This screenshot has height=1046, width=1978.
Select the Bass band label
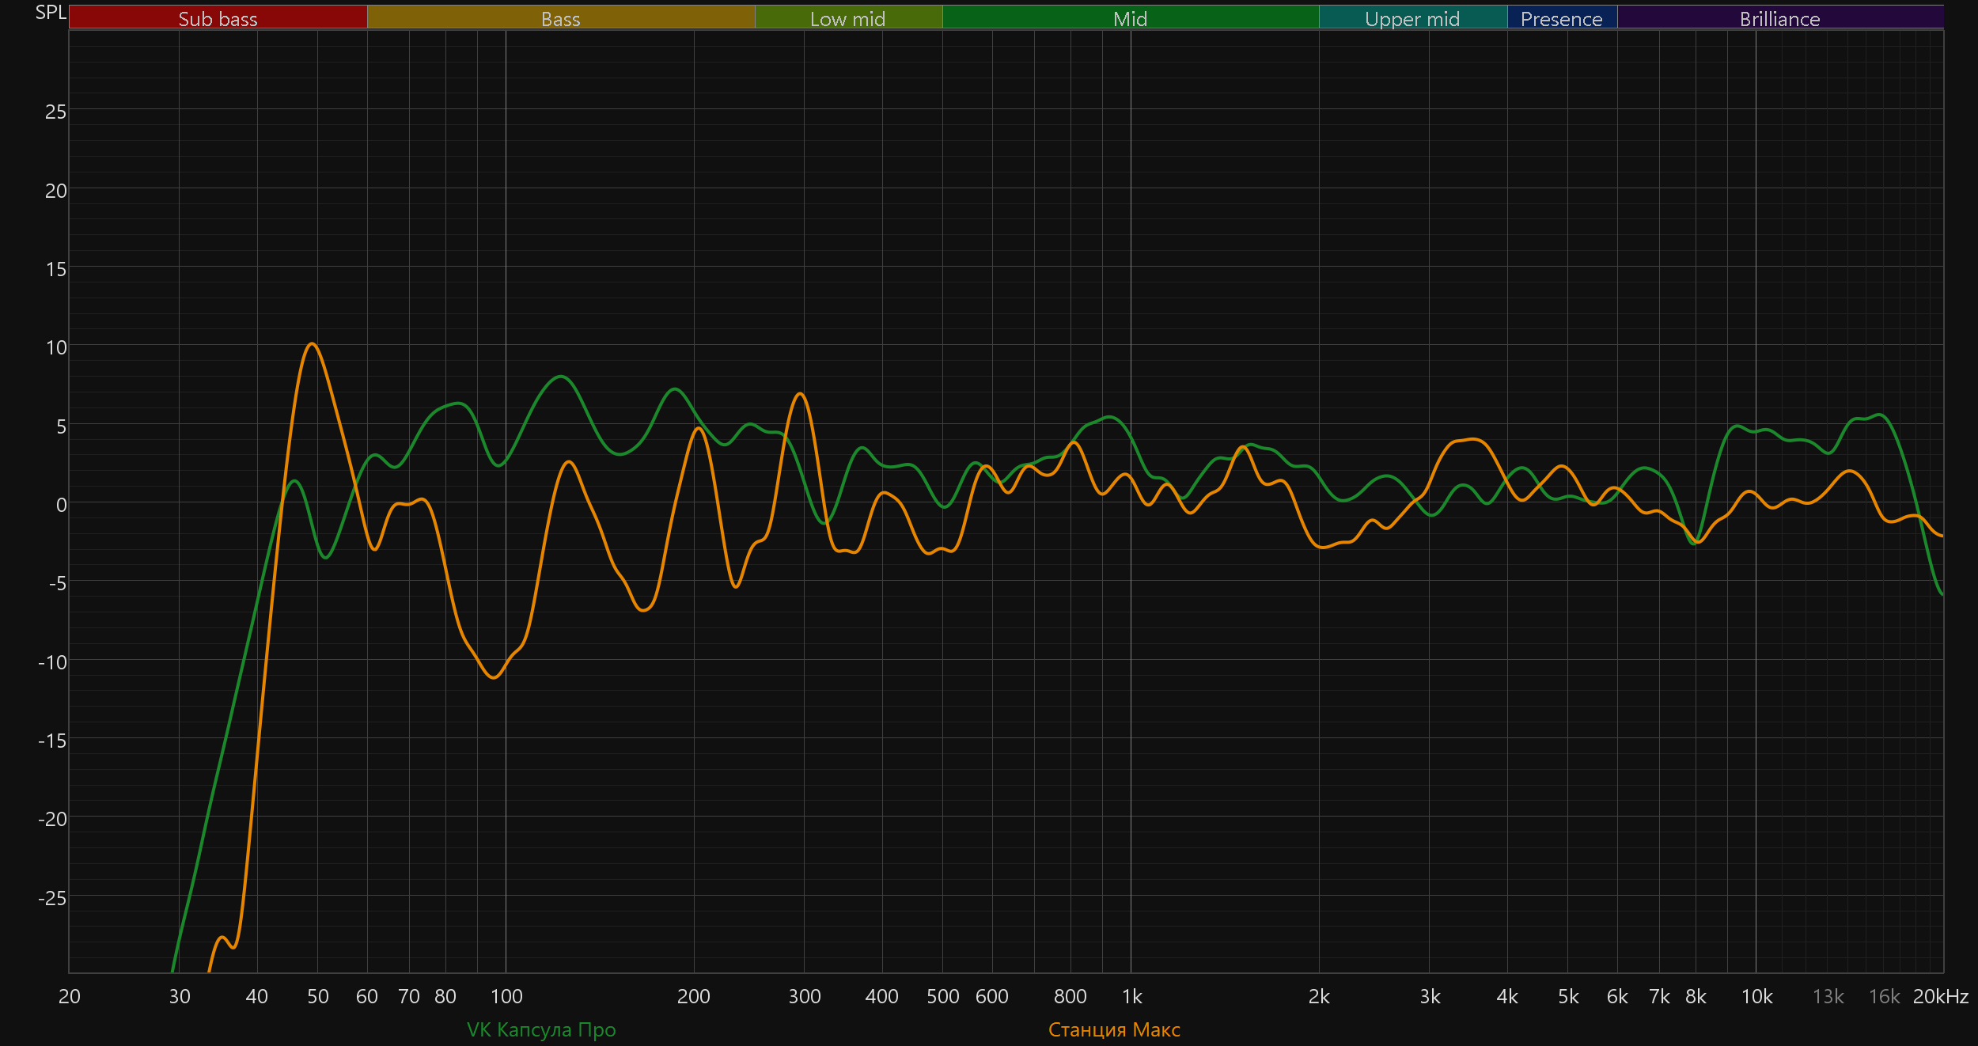(560, 18)
